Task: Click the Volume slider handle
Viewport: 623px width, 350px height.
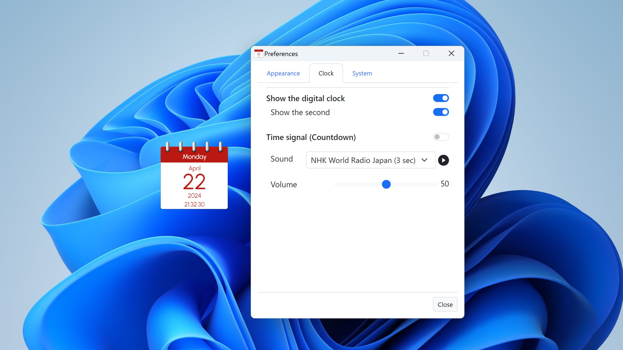Action: pos(386,184)
